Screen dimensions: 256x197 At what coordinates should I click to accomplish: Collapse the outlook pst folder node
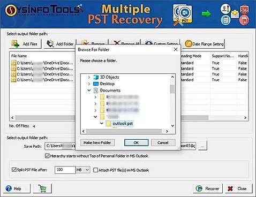coord(102,123)
